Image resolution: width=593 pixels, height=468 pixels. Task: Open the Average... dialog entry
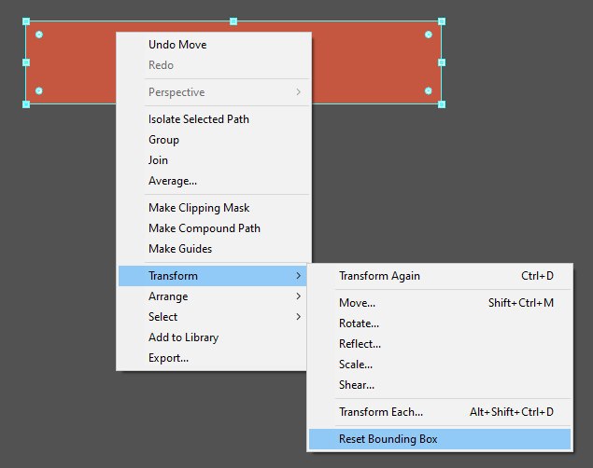click(214, 181)
